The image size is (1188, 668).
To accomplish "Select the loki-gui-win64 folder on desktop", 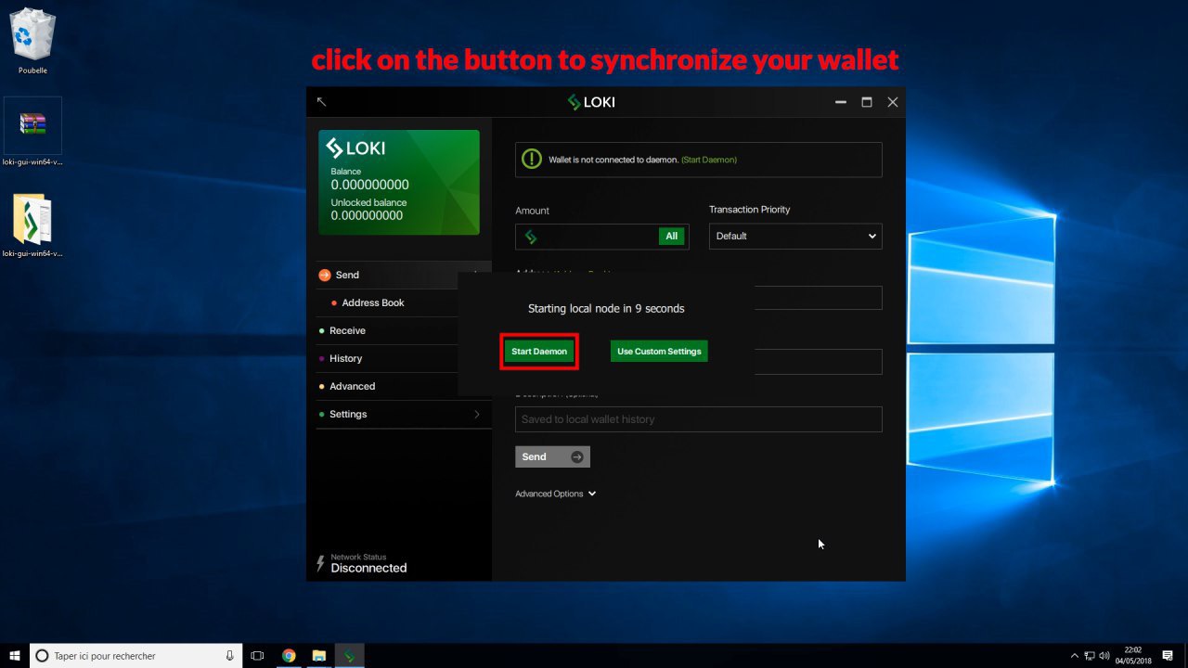I will (x=32, y=225).
